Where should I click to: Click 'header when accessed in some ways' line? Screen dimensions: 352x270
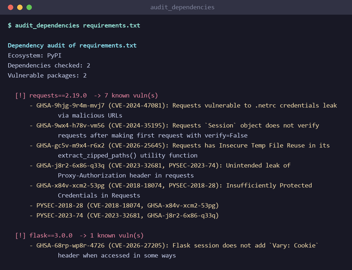coord(117,256)
